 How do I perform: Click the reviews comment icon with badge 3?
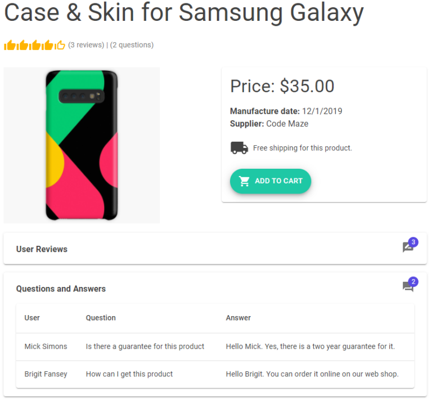(x=408, y=248)
